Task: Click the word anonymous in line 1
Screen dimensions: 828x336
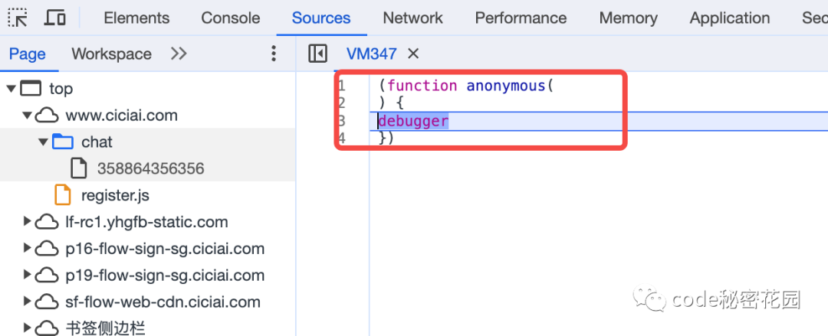Action: pyautogui.click(x=506, y=86)
